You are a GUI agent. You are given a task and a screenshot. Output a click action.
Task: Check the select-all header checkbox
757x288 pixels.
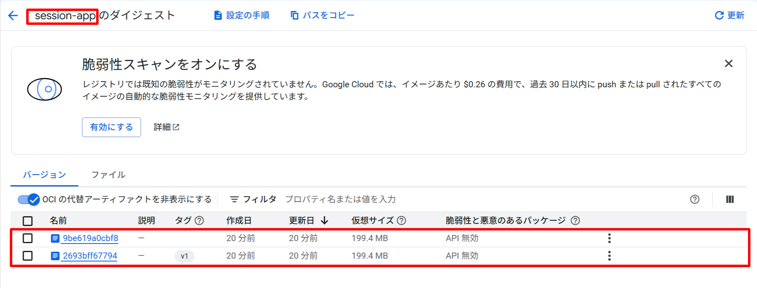(27, 221)
